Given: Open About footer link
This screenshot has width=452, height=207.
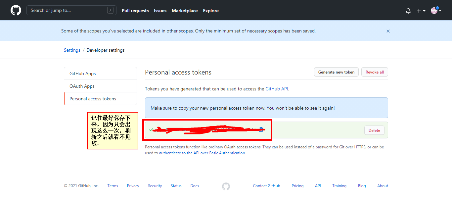Looking at the screenshot, I should (x=383, y=186).
